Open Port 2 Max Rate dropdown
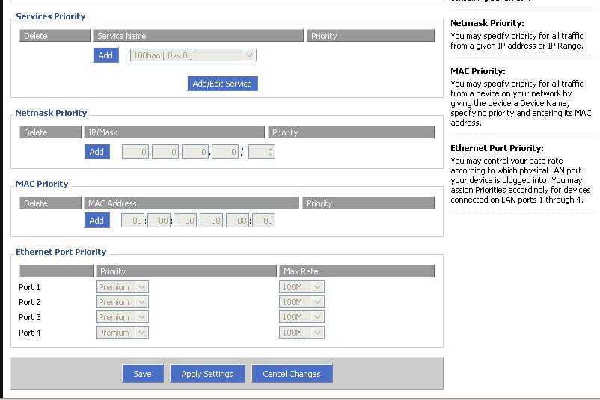This screenshot has height=400, width=600. pos(301,302)
